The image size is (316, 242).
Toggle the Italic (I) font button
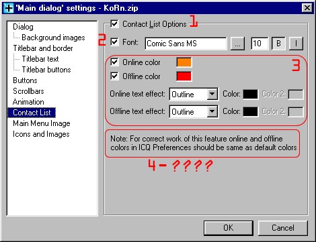point(296,44)
